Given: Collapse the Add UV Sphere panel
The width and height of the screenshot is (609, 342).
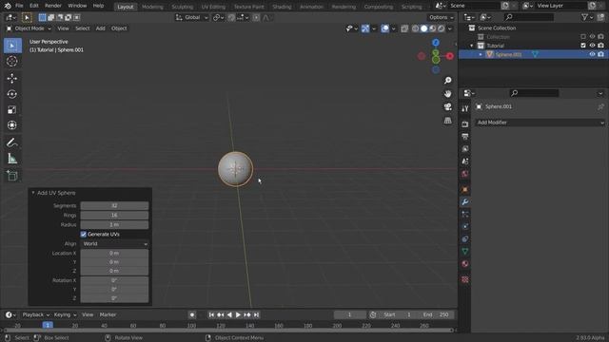Looking at the screenshot, I should point(33,193).
